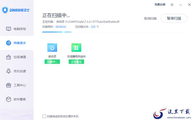Enable 扫描完成后自动处理并关机 checkbox
Viewport: 194px width, 120px height.
point(44,116)
